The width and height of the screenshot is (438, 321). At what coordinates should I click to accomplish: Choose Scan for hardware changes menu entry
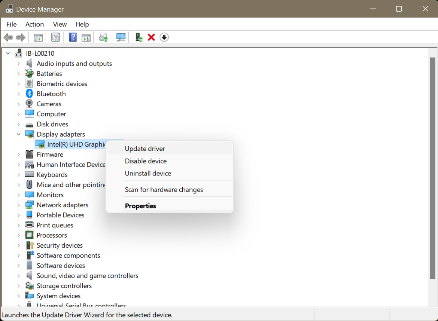tap(170, 190)
